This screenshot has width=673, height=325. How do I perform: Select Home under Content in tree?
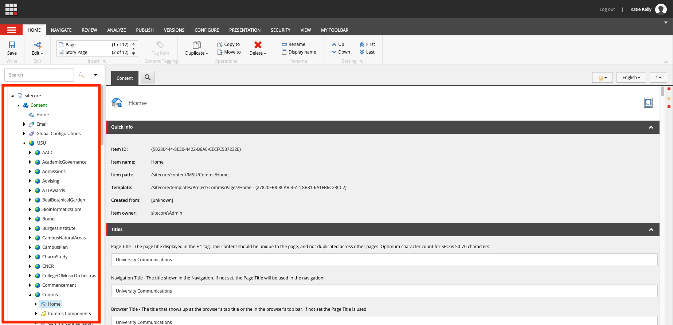coord(42,115)
